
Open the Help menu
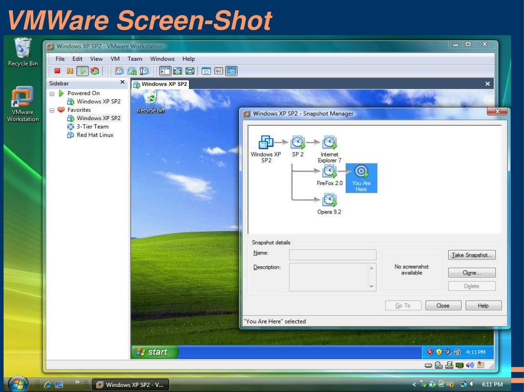coord(188,59)
